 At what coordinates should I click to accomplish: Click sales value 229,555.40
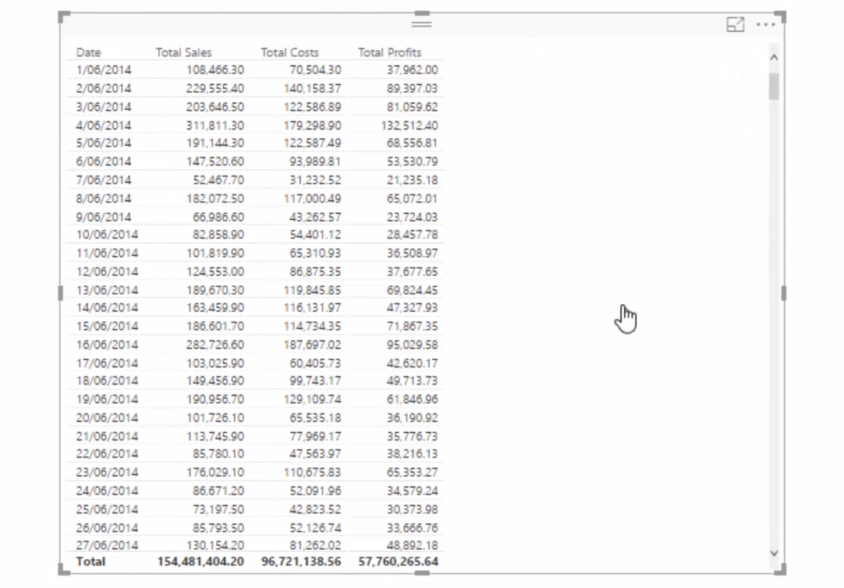[x=215, y=88]
